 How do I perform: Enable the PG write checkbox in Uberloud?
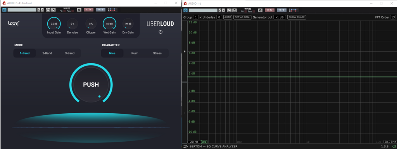[64, 11]
